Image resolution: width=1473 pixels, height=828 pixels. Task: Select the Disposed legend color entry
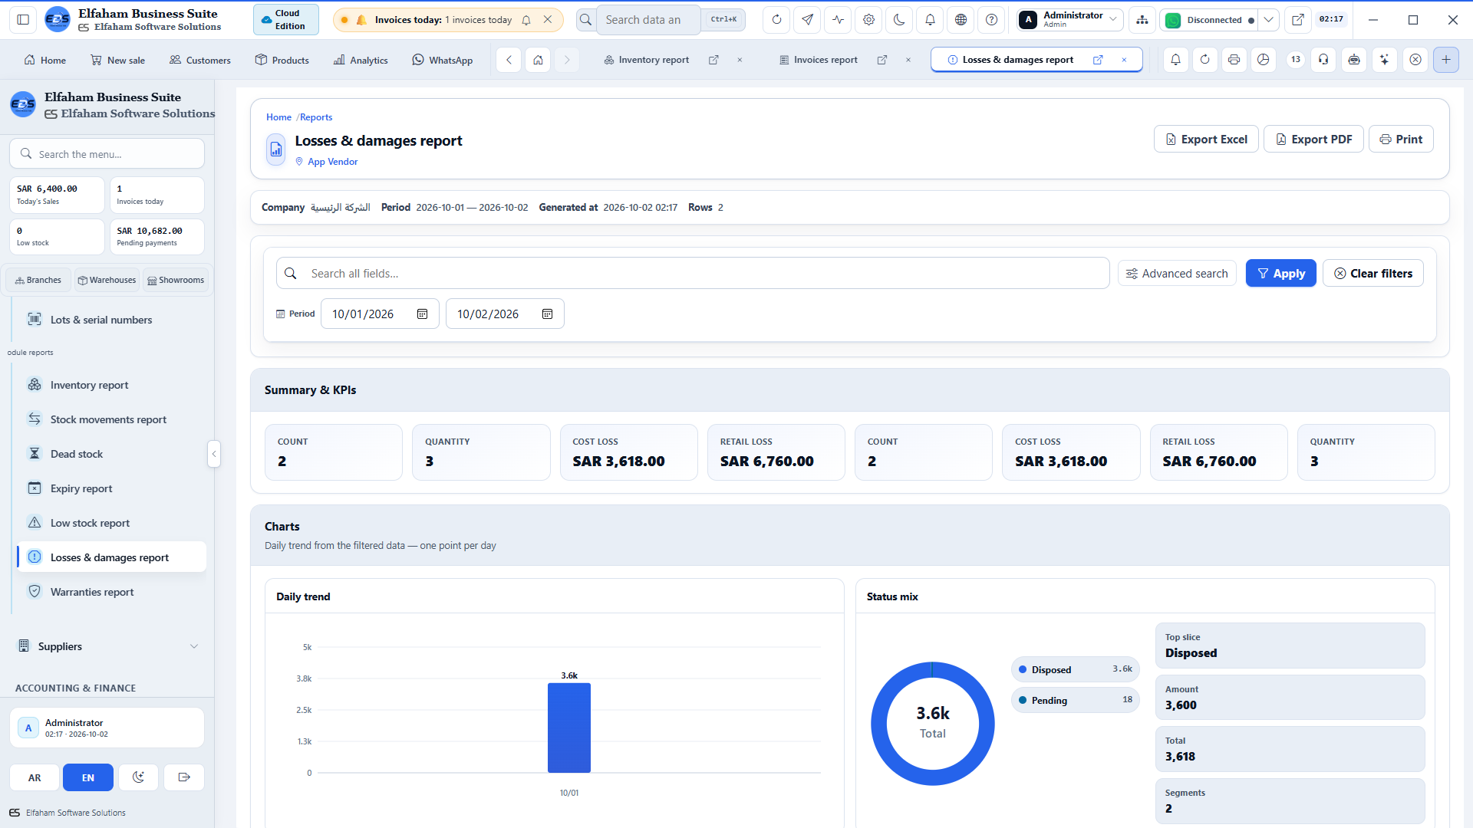point(1075,669)
